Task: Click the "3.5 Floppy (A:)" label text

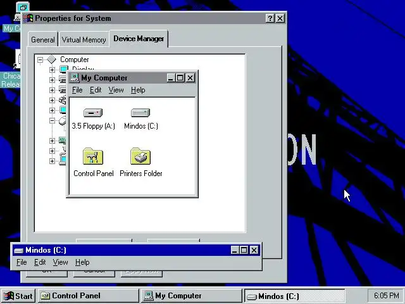Action: [x=93, y=126]
